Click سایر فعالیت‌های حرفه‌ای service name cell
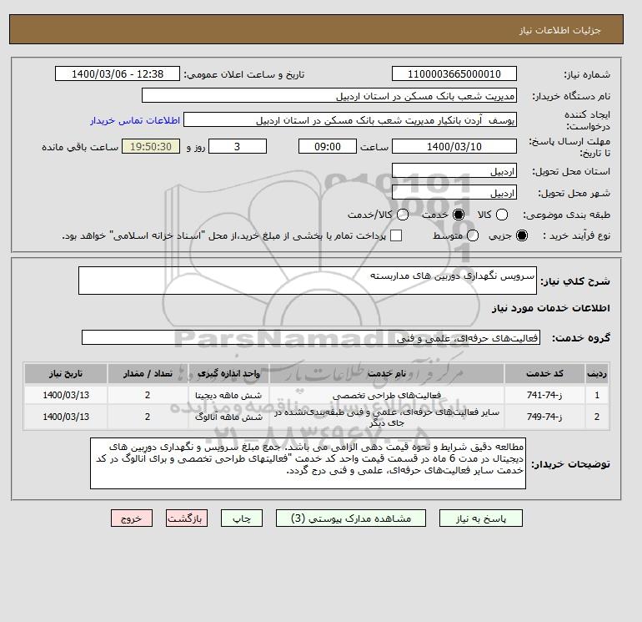Screen dimensions: 642x622 [x=387, y=417]
